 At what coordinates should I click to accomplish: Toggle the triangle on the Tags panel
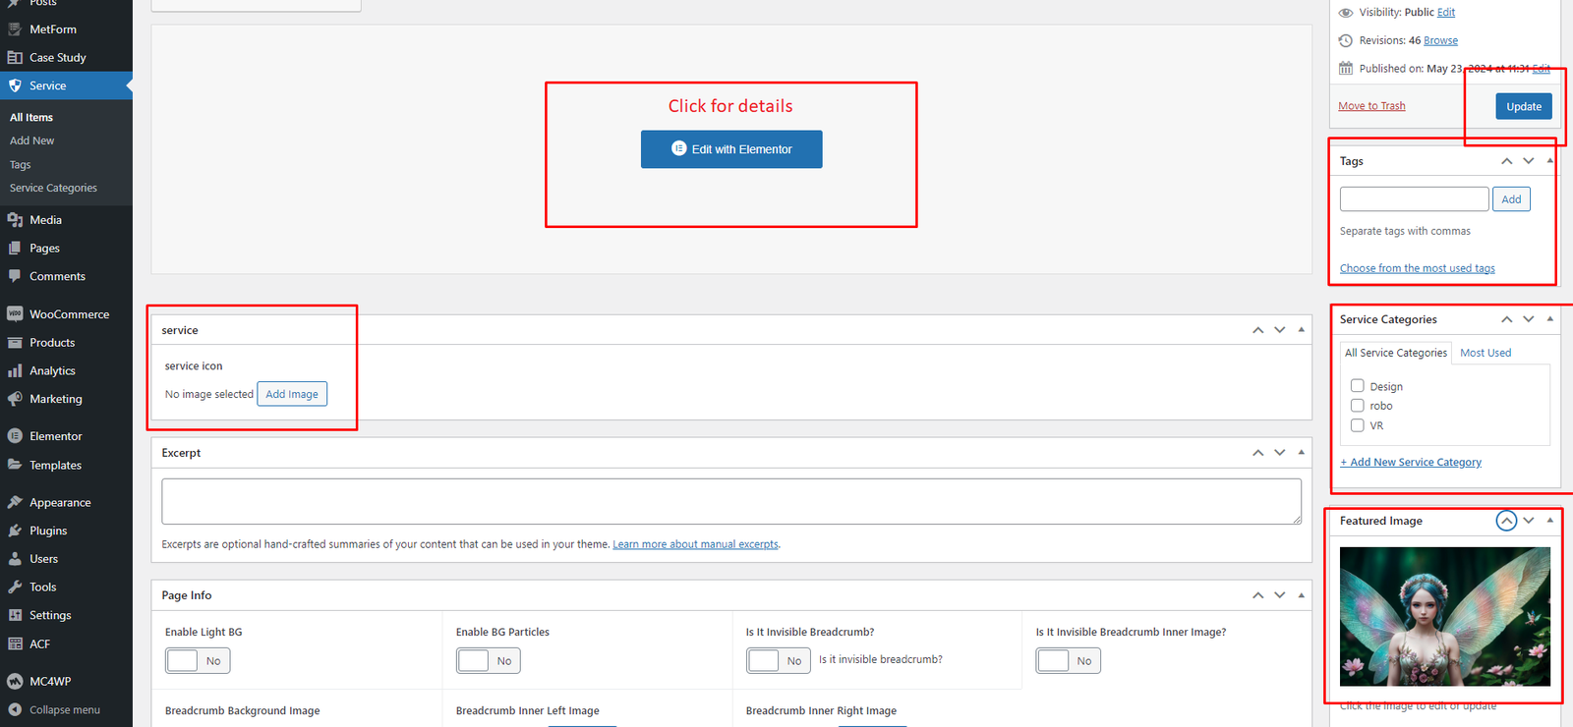pos(1550,160)
